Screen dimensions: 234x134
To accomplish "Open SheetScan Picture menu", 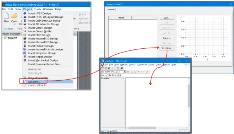I will (132, 65).
